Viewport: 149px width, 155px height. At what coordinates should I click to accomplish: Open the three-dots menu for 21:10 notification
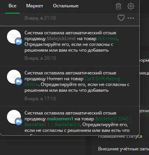tap(131, 18)
